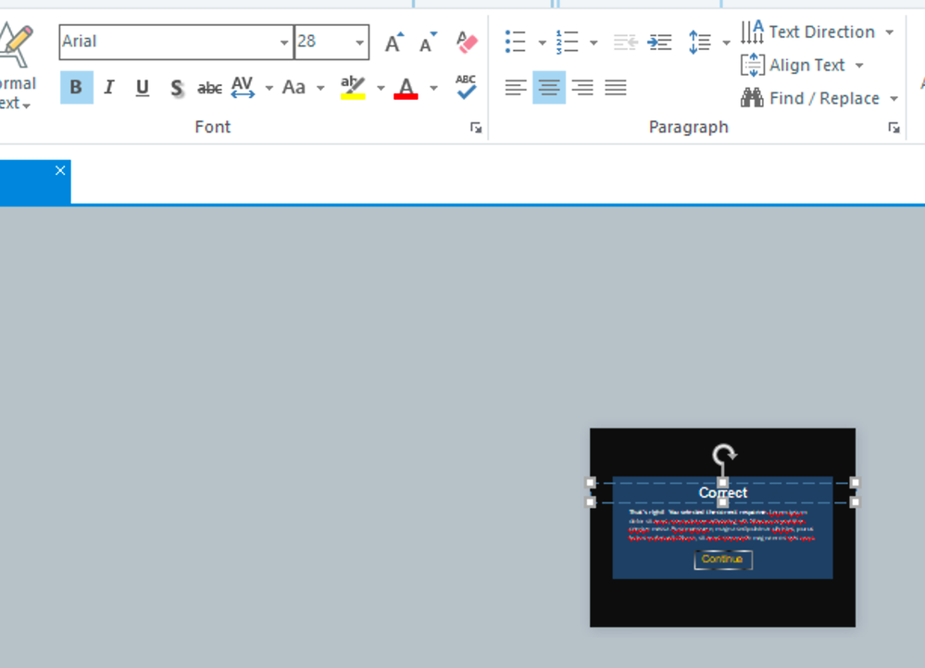Open numbering style dropdown arrow
The image size is (925, 668).
[x=594, y=43]
